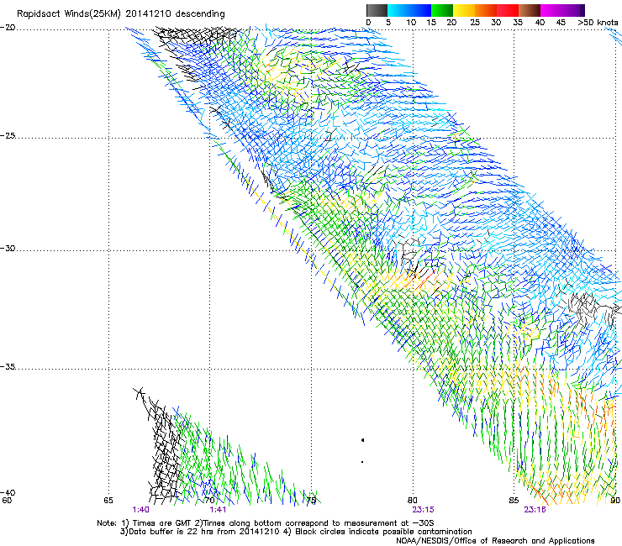Image resolution: width=622 pixels, height=546 pixels.
Task: Click the orange 25-30 knots legend segment
Action: click(x=486, y=10)
